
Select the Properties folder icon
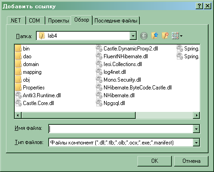18,88
